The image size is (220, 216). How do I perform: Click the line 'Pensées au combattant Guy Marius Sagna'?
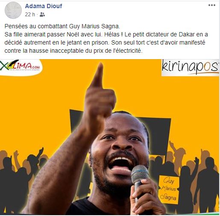[x=62, y=26]
